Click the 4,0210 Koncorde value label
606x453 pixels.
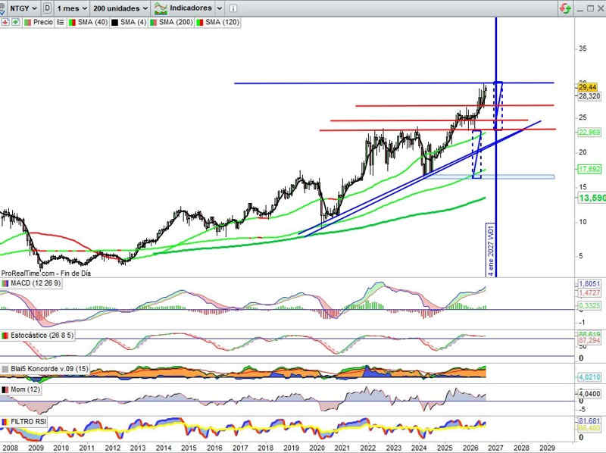click(x=589, y=376)
